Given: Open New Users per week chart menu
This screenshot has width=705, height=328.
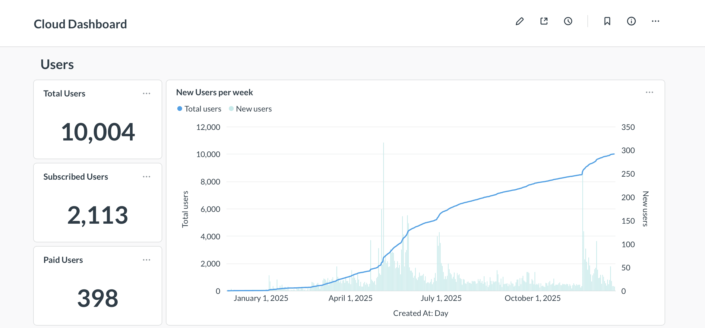Looking at the screenshot, I should click(x=649, y=92).
